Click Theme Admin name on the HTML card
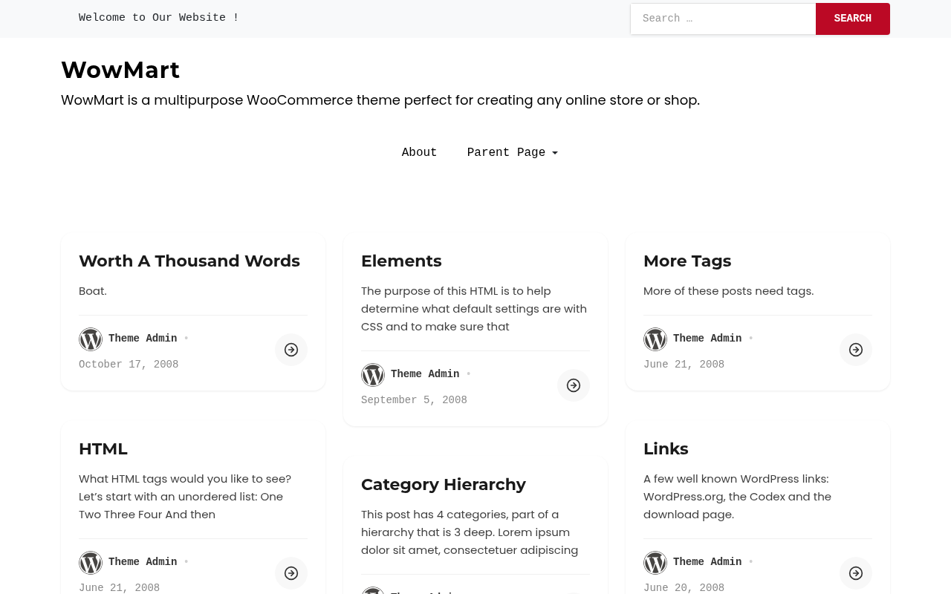 click(143, 562)
